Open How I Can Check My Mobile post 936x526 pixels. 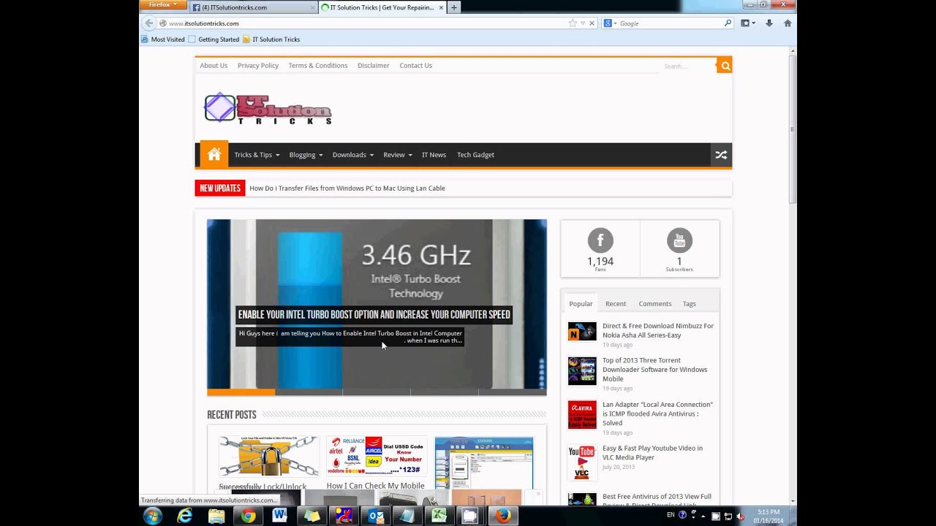pos(375,486)
